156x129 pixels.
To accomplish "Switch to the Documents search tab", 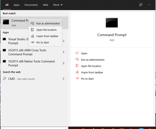I will pyautogui.click(x=31, y=5).
